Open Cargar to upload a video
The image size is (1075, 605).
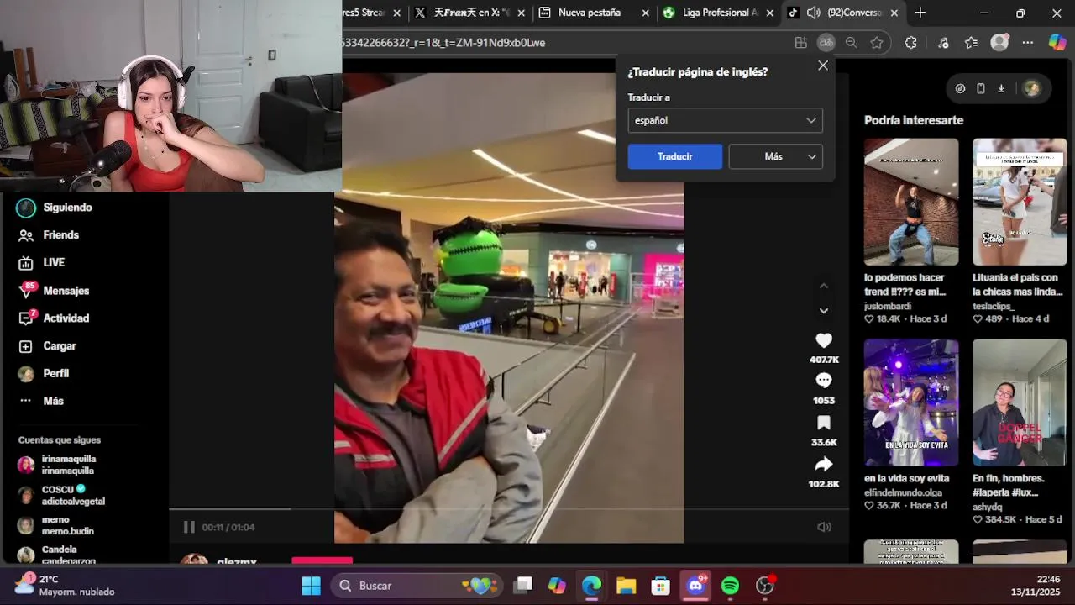point(47,346)
